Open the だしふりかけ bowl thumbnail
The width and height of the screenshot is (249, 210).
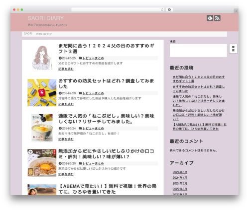[x=42, y=163]
